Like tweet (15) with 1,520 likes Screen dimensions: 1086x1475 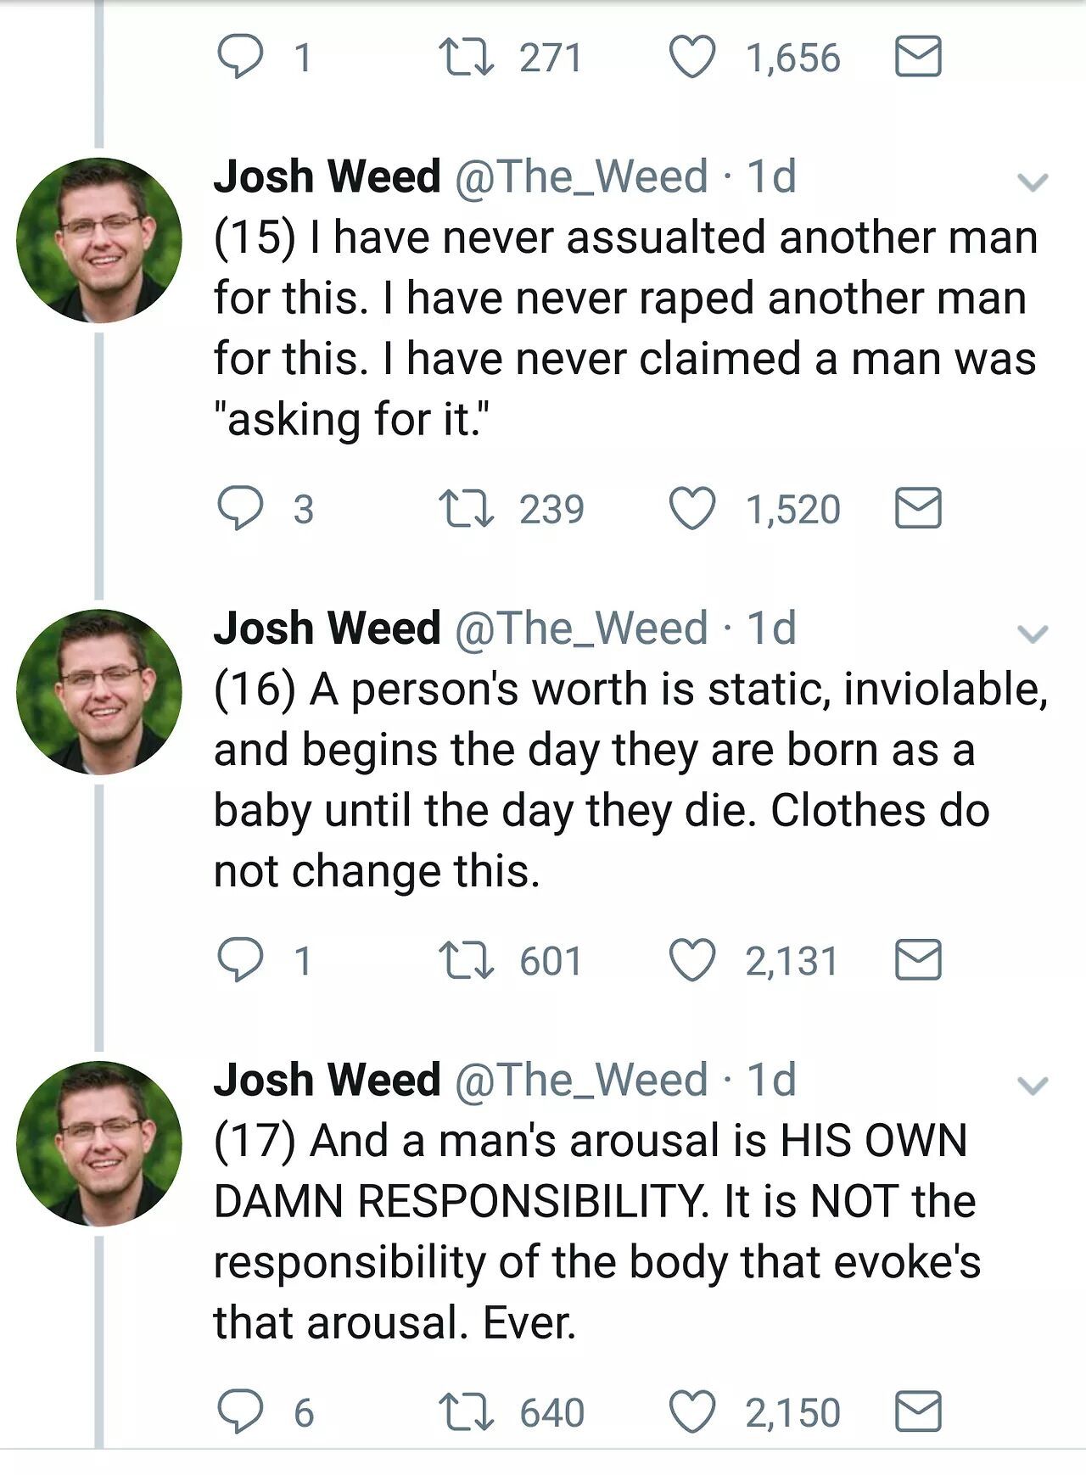692,509
